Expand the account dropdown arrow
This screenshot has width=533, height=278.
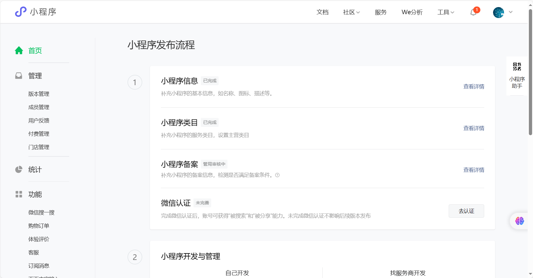pyautogui.click(x=511, y=12)
